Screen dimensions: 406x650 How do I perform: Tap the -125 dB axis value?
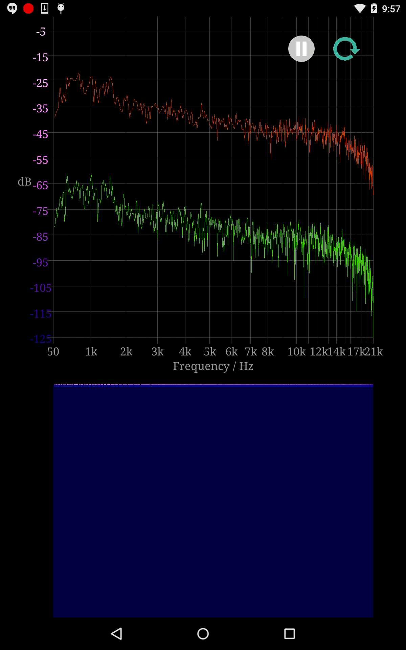tap(41, 339)
